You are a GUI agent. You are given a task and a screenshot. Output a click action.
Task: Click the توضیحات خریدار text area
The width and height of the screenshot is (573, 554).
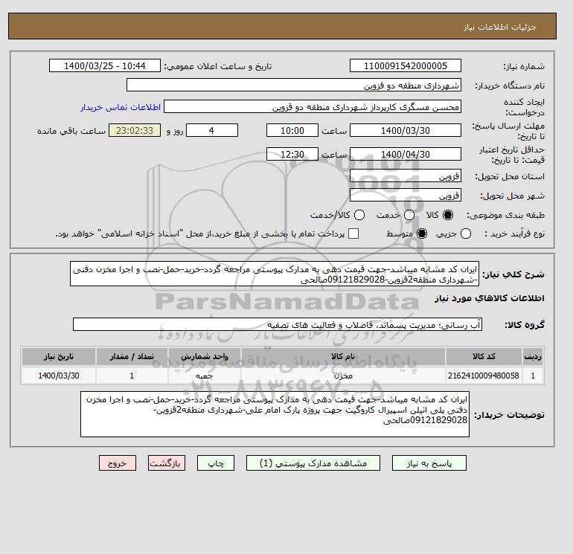point(275,414)
